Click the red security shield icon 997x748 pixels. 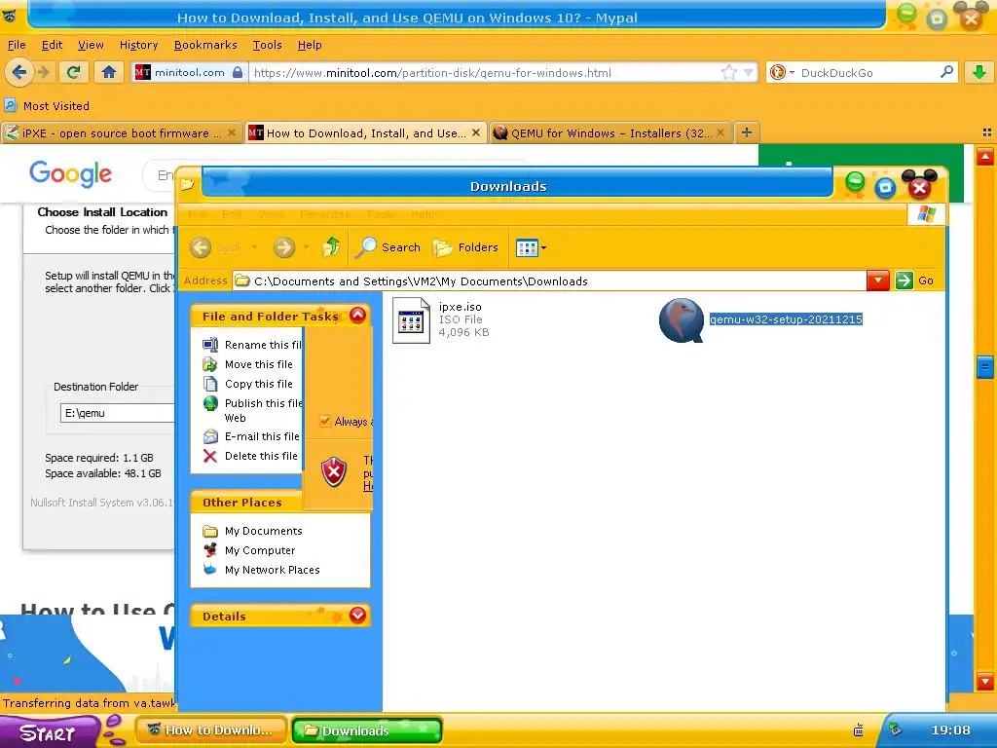(334, 472)
